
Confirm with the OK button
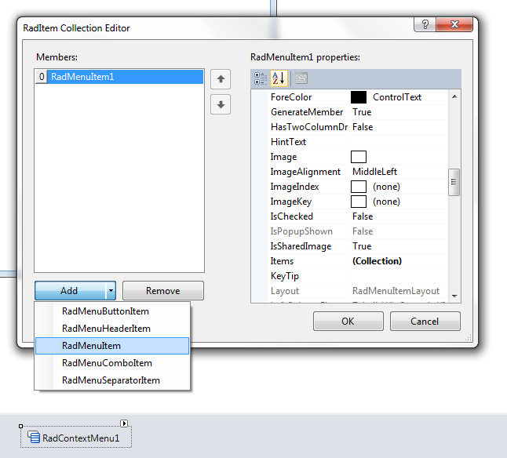(x=348, y=321)
